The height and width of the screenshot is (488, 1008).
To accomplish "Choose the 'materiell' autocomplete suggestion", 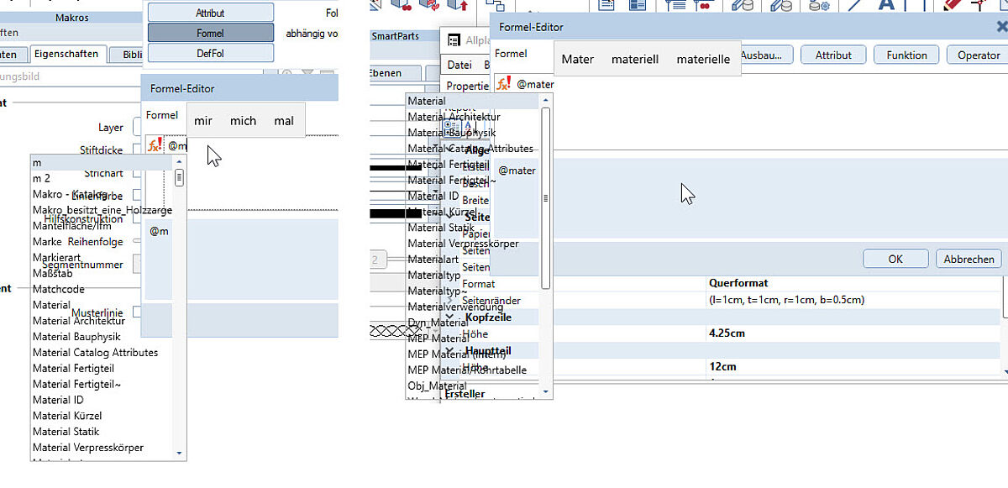I will [634, 60].
